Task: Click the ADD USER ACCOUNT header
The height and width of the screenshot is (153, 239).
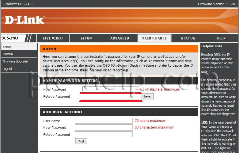Action: 119,112
